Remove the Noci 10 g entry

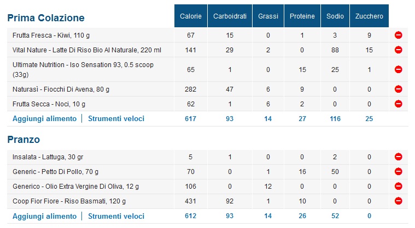tap(399, 104)
